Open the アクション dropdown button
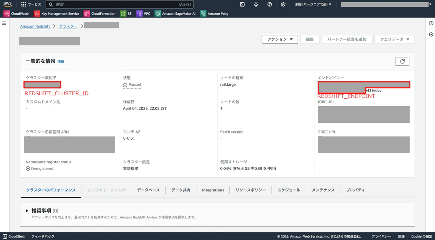This screenshot has width=435, height=240. point(280,39)
